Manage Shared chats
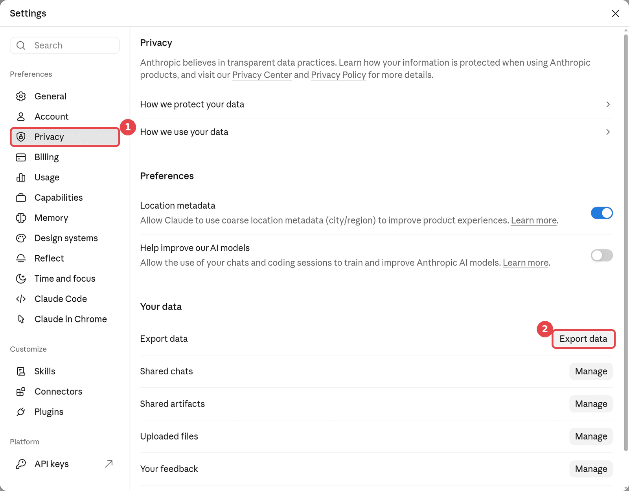This screenshot has width=629, height=491. 591,372
